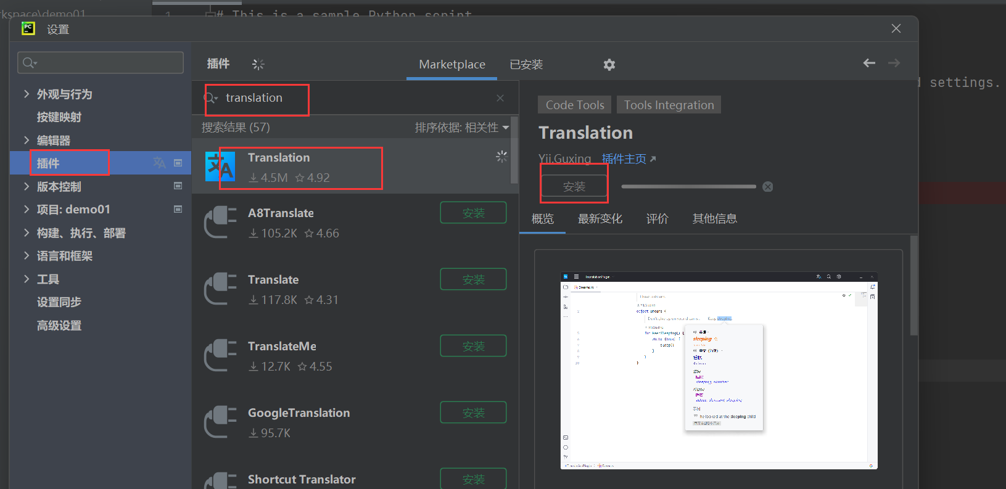Click the project-level icon beside 版本控制
This screenshot has width=1006, height=489.
pyautogui.click(x=178, y=186)
